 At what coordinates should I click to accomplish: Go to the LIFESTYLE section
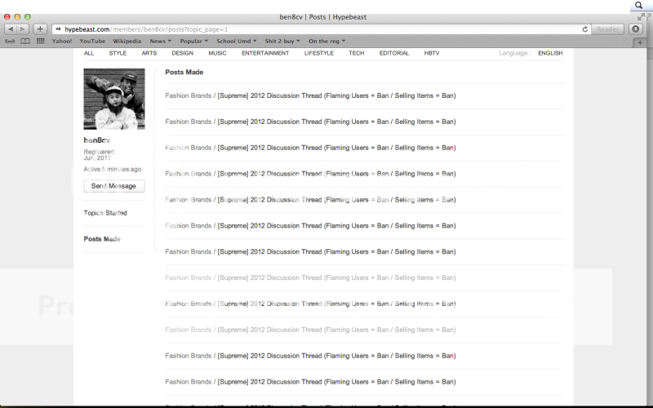[319, 53]
